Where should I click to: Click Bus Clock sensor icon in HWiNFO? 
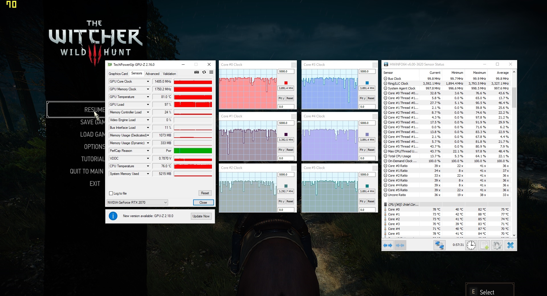tap(385, 79)
